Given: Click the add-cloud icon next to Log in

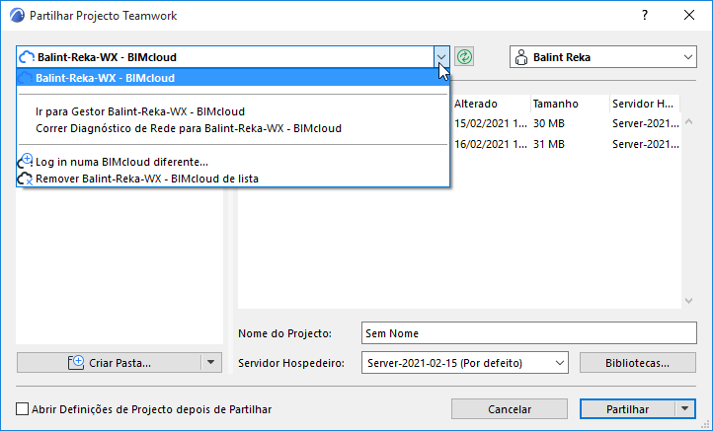Looking at the screenshot, I should (25, 161).
